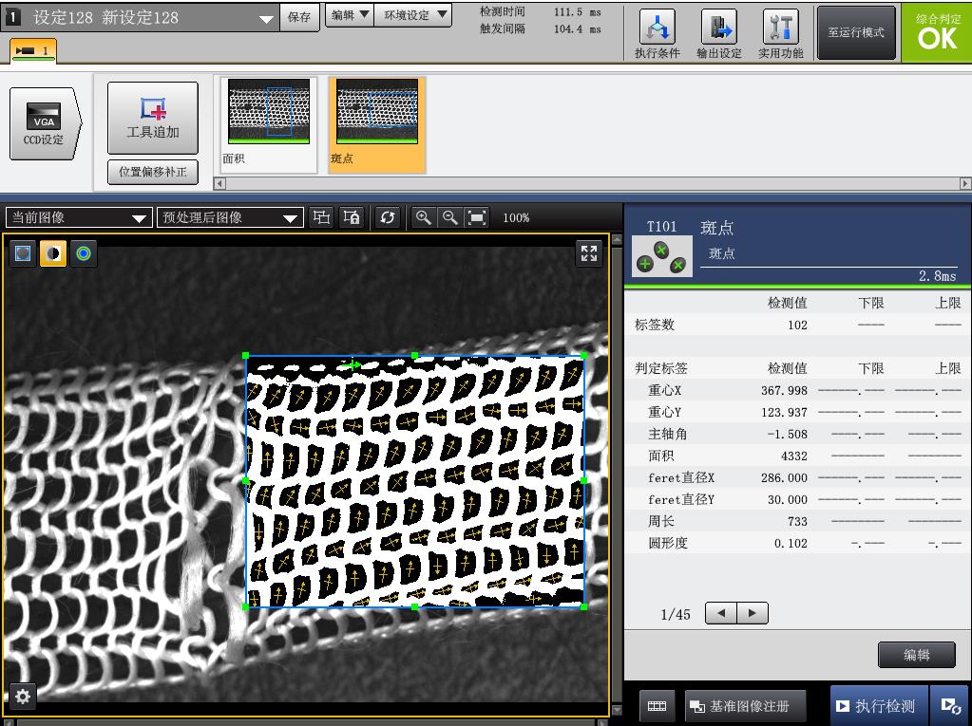The image size is (972, 726).
Task: Select the 面积 tool thumbnail
Action: click(269, 123)
